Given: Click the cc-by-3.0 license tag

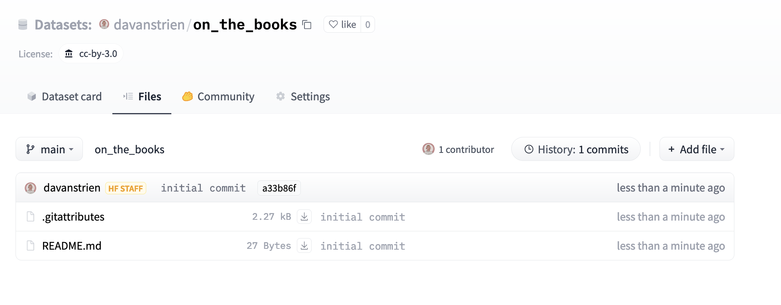Looking at the screenshot, I should [91, 54].
